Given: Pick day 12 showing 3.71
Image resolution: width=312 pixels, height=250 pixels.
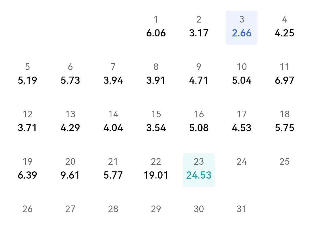Looking at the screenshot, I should 27,122.
